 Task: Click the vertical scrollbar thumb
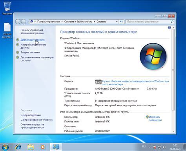(x=173, y=69)
